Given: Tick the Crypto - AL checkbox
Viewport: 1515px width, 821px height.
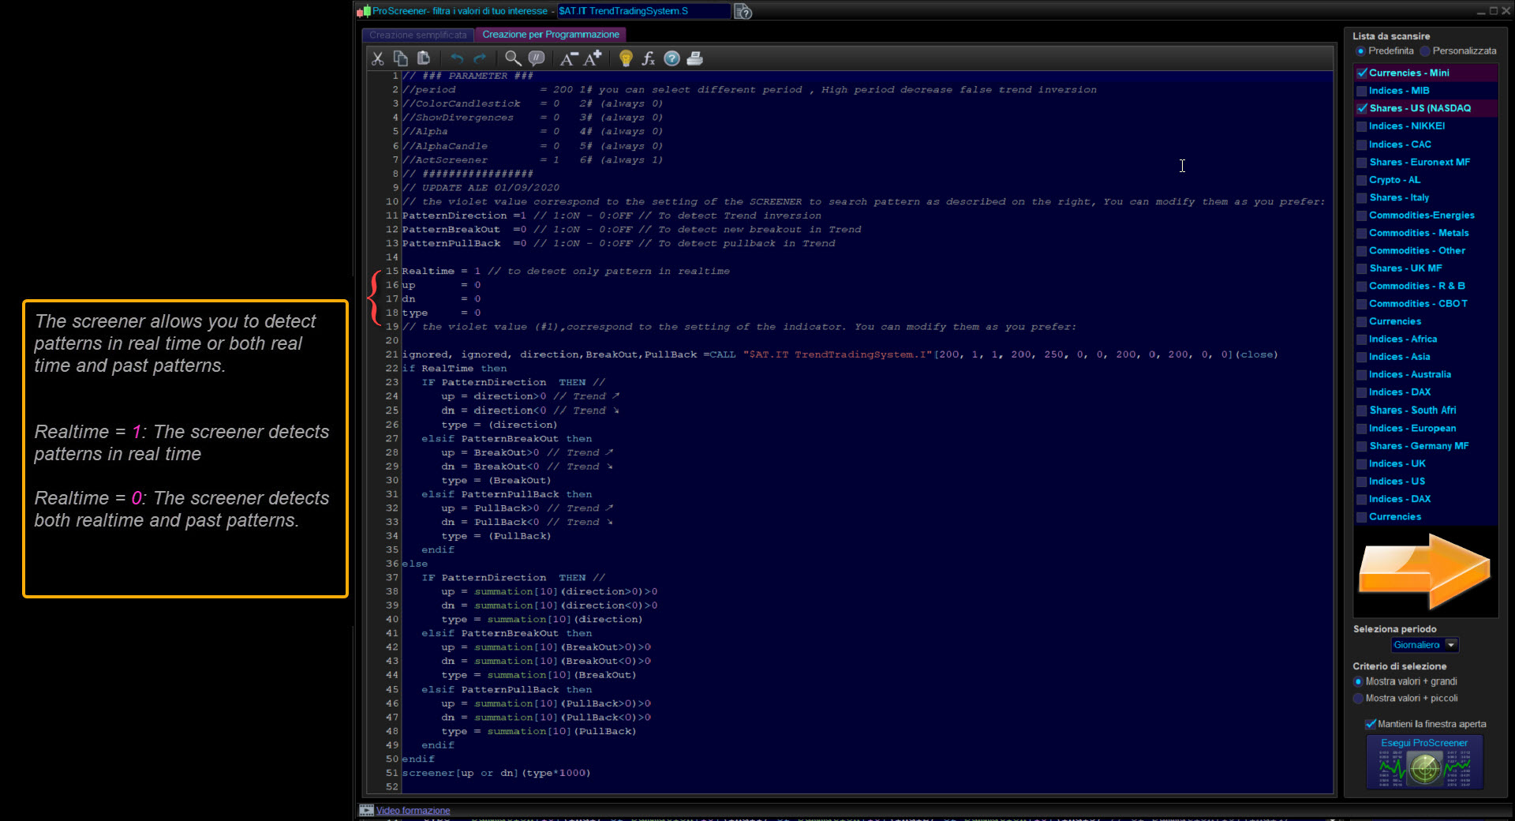Looking at the screenshot, I should coord(1362,180).
